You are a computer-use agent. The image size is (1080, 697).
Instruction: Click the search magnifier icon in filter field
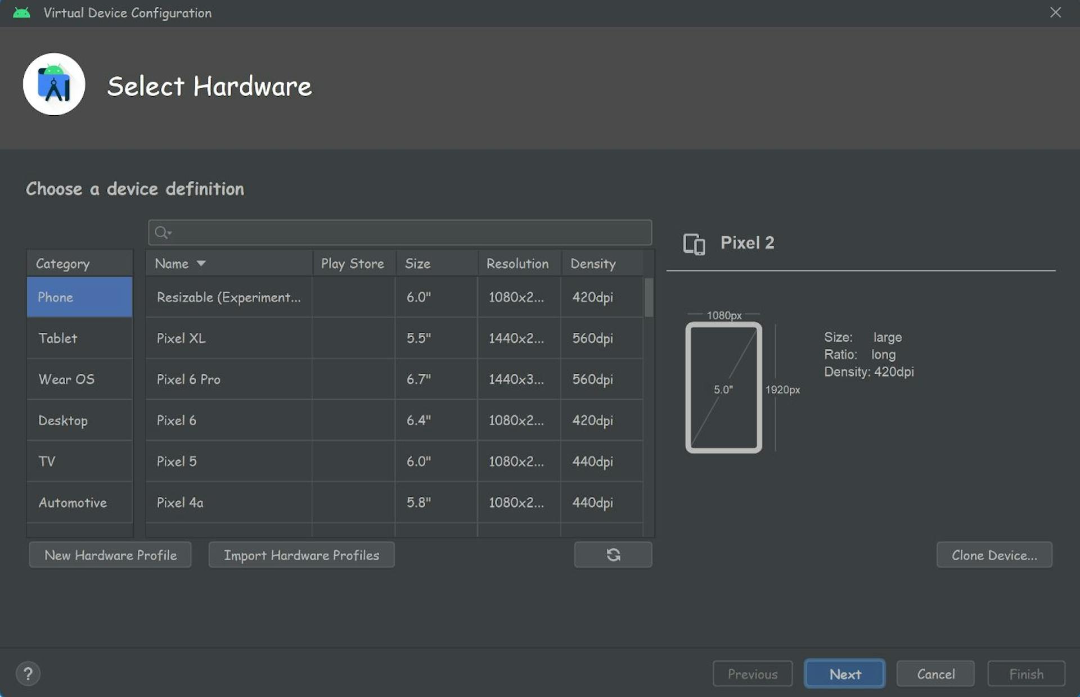coord(162,232)
